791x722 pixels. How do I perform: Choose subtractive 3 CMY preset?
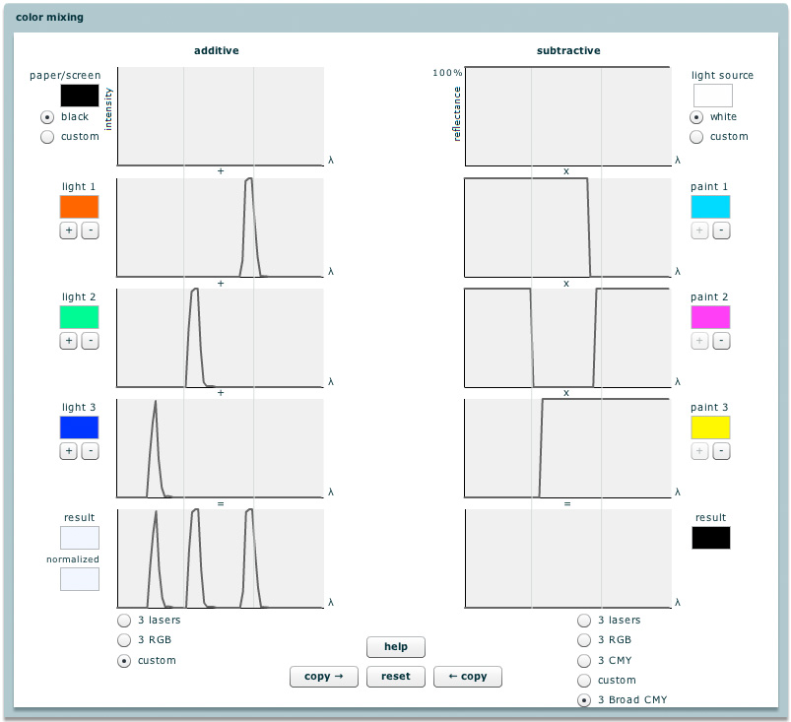click(584, 660)
